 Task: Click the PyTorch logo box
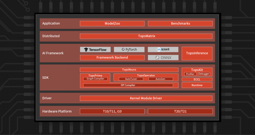pyautogui.click(x=129, y=50)
